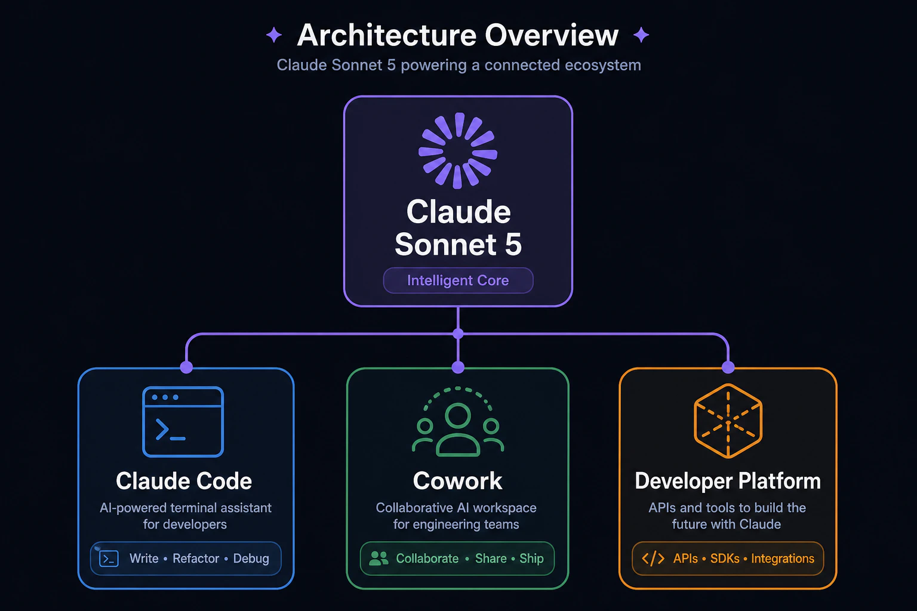
Task: Click 'APIs and tools to build the future with Claude' text
Action: (727, 516)
